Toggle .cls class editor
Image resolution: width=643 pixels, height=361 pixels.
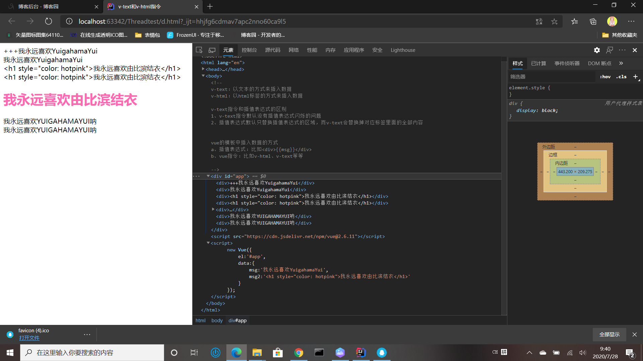622,77
